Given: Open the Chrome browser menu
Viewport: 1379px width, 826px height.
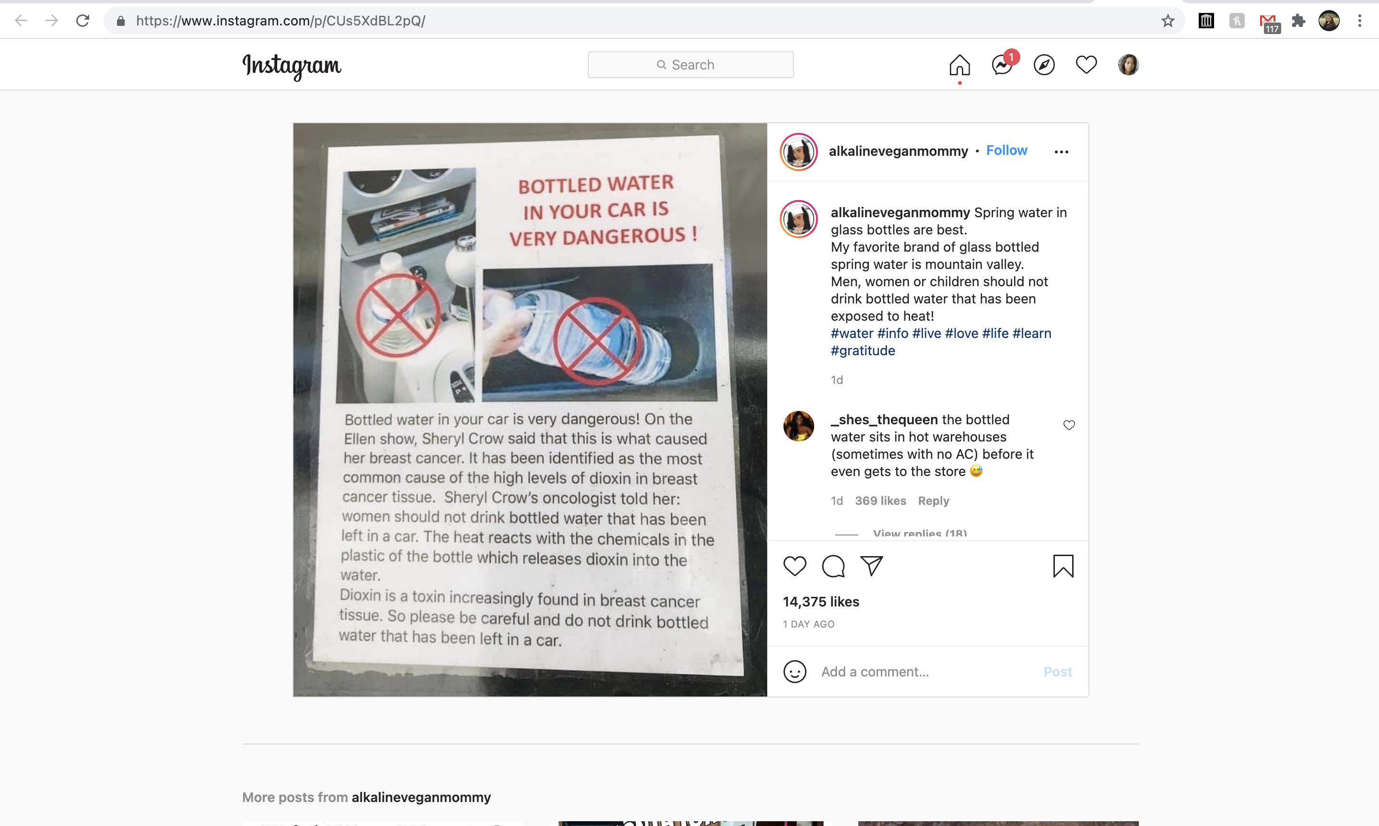Looking at the screenshot, I should [x=1360, y=21].
